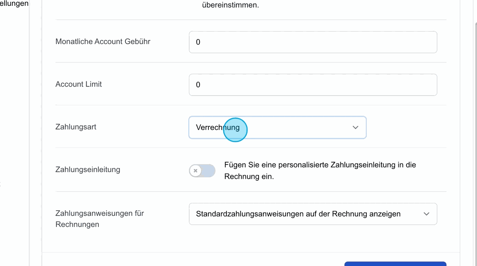
Task: Click the "Zahlungsart" label
Action: tap(76, 127)
